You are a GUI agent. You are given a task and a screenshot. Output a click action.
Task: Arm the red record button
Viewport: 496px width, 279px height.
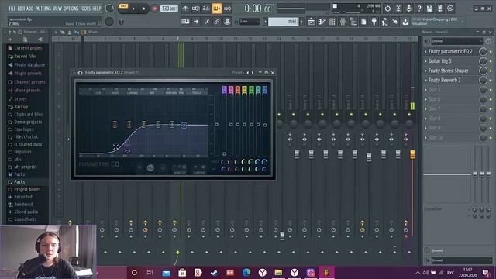pos(154,9)
